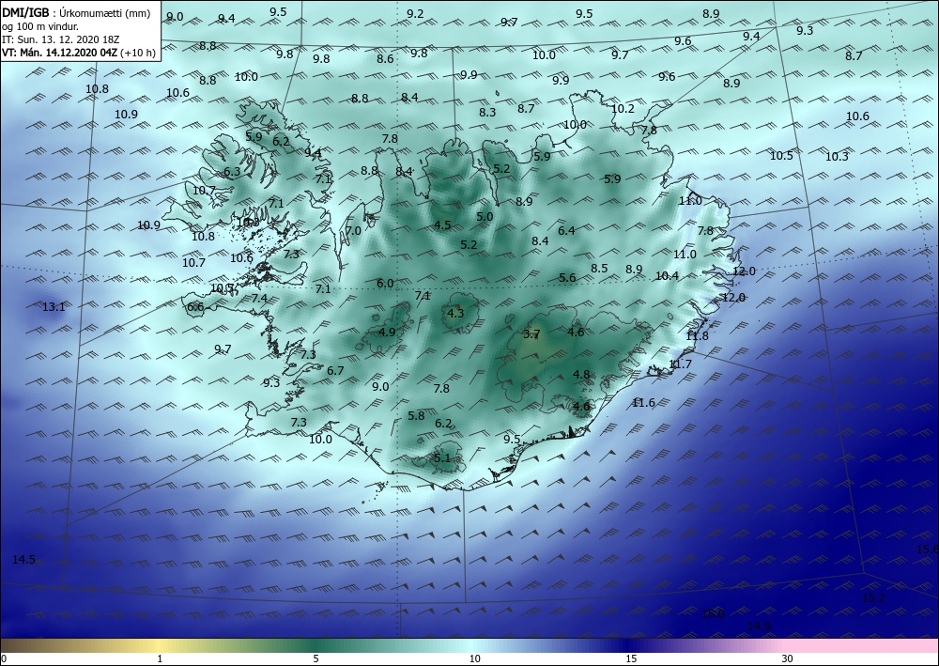Click the 'DMI/IGB : Úrkomumætti (mm)' title line
The width and height of the screenshot is (939, 666).
tap(76, 14)
